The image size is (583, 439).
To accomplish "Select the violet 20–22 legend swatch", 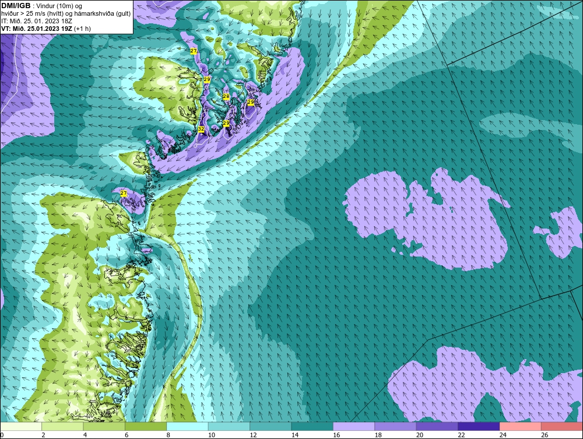I will click(x=437, y=426).
